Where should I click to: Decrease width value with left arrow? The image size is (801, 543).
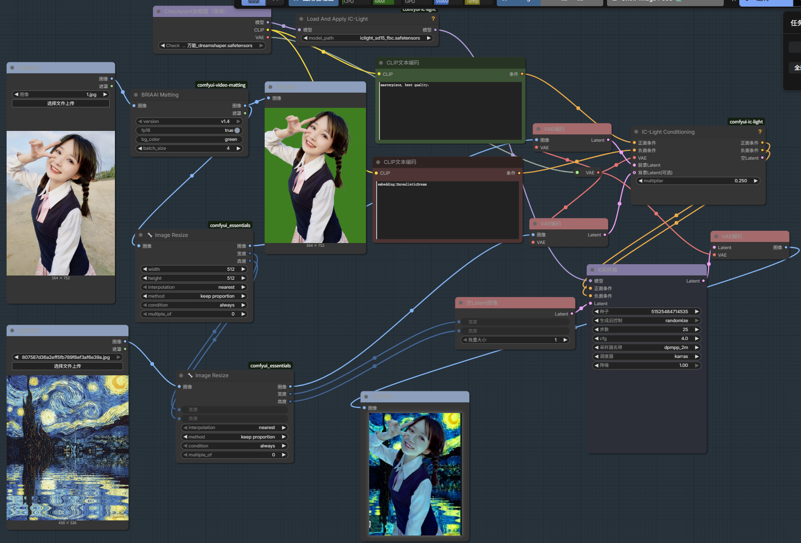pos(145,269)
